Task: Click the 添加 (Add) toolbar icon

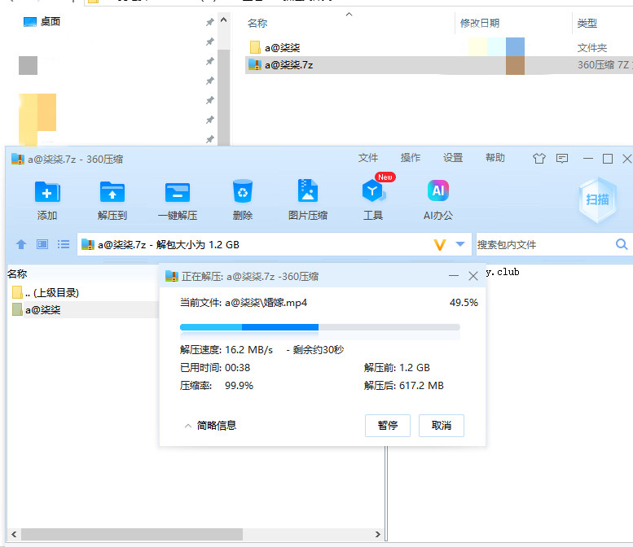Action: click(x=47, y=192)
